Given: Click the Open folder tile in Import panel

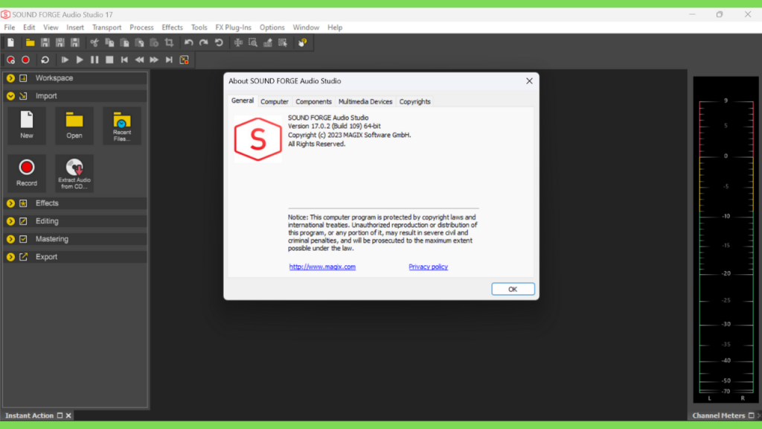Looking at the screenshot, I should [74, 125].
